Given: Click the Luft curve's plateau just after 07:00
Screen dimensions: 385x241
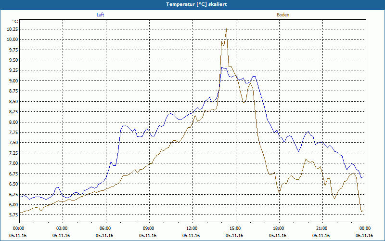Looking at the screenshot, I should [124, 125].
